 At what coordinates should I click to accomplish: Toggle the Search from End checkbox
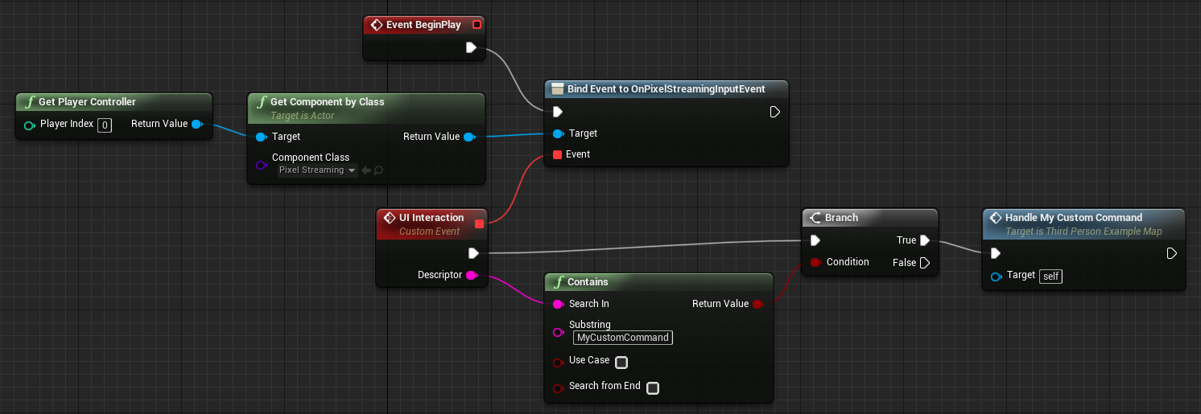coord(653,388)
